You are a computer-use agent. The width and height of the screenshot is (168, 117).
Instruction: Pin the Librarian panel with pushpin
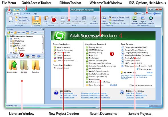click(41, 29)
